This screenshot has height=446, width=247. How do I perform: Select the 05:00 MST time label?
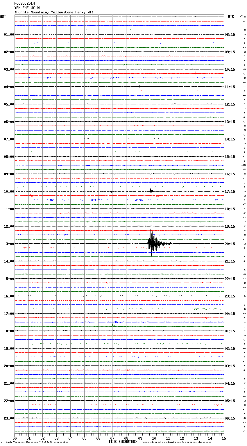point(9,104)
